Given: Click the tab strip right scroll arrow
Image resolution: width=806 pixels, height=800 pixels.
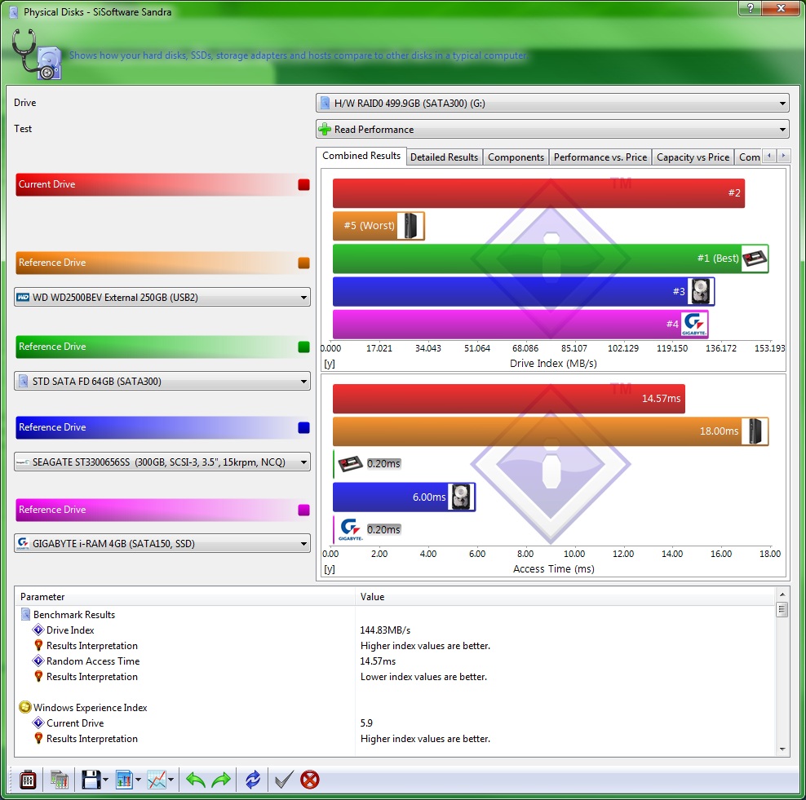Looking at the screenshot, I should [783, 156].
